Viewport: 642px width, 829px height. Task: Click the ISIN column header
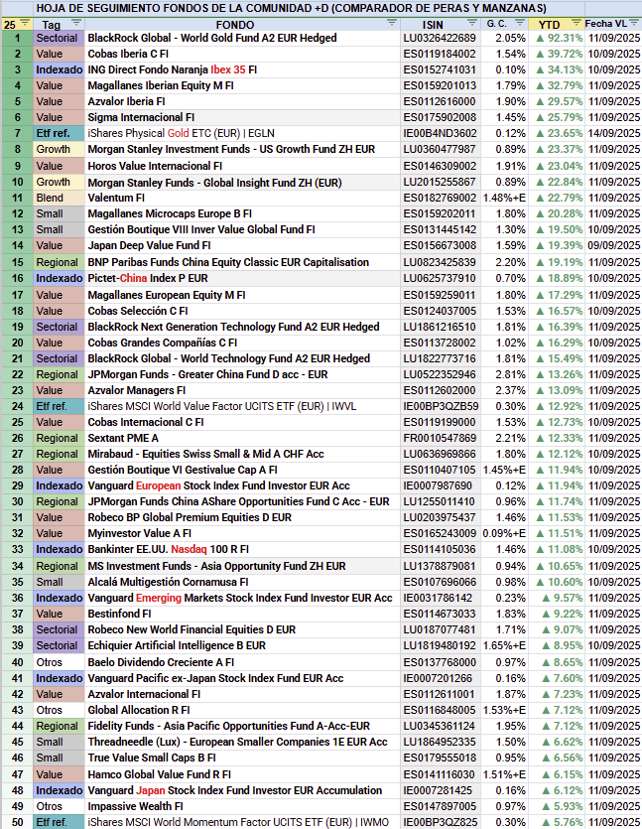click(x=432, y=23)
